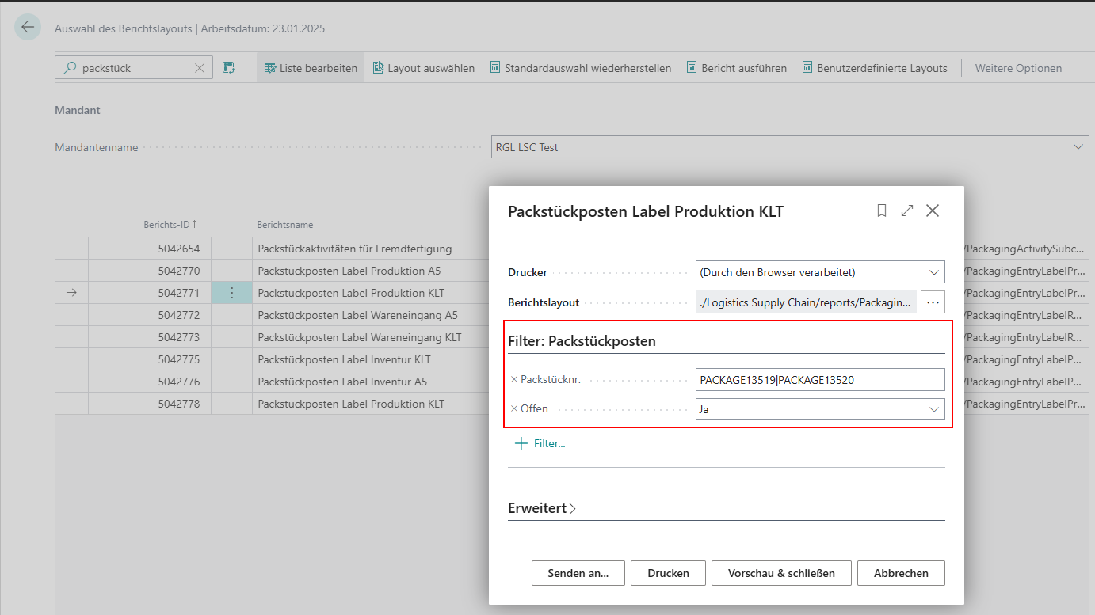Screen dimensions: 1095x615
Task: Remove the Offen filter
Action: click(513, 409)
